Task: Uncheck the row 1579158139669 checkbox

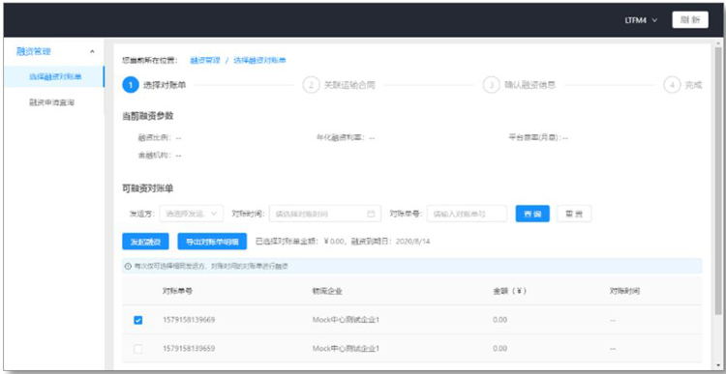Action: click(138, 320)
